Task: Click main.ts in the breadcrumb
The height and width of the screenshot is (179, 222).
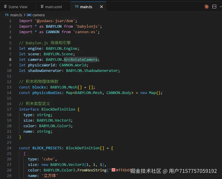Action: pyautogui.click(x=16, y=15)
